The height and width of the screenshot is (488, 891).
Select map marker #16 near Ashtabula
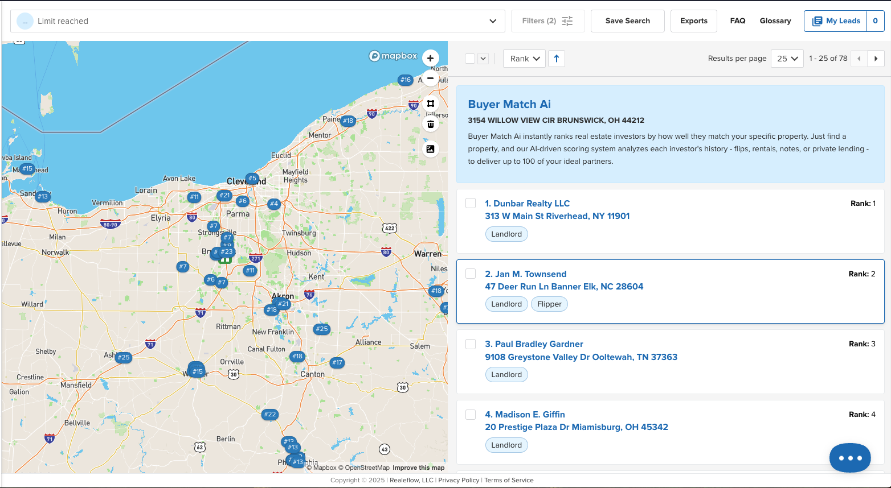pos(406,80)
